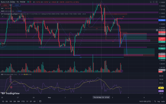This screenshot has width=166, height=104.
Task: Select the 5Y time range
Action: [x=31, y=101]
